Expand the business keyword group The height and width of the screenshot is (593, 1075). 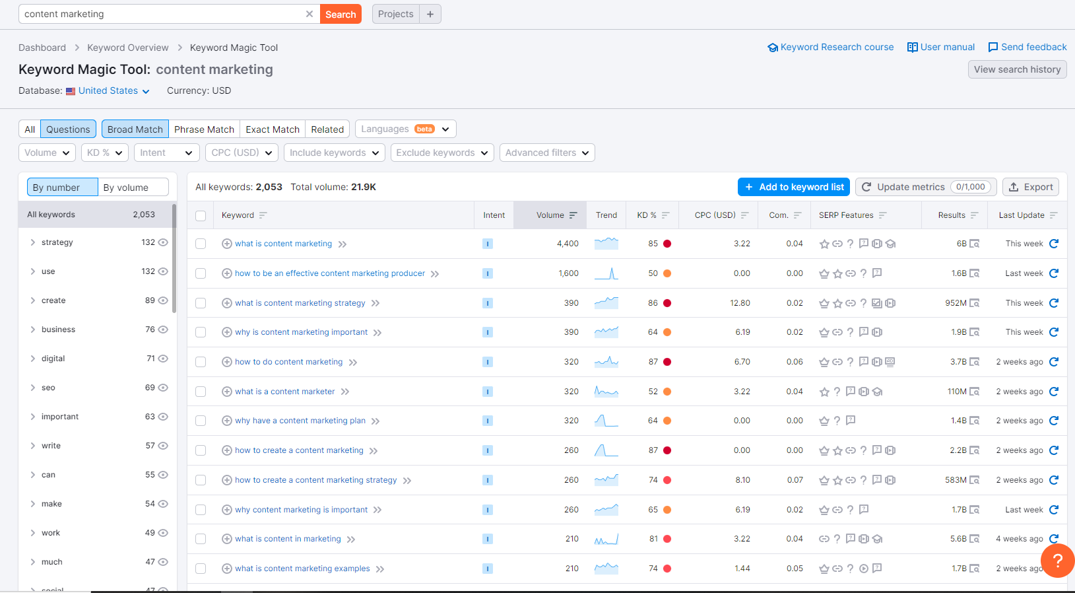point(32,330)
